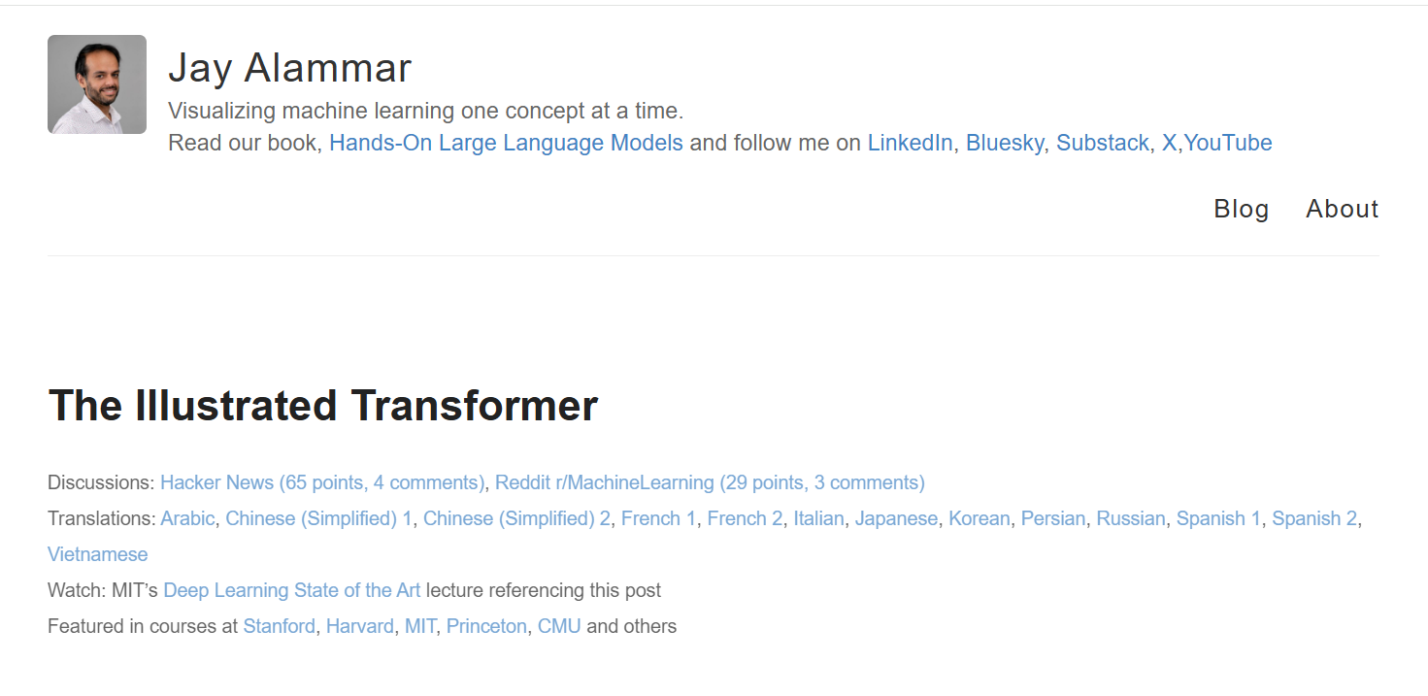Open the Bluesky profile link
The width and height of the screenshot is (1428, 696).
(1005, 143)
